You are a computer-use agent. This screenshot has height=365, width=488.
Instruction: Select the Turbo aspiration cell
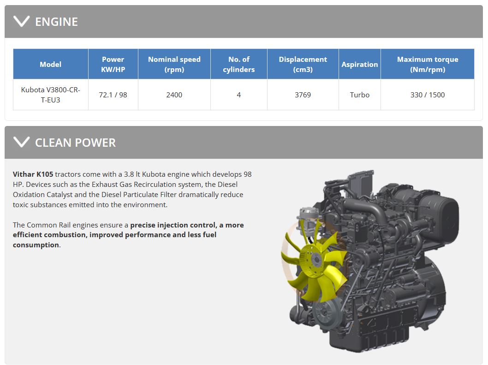click(x=359, y=95)
